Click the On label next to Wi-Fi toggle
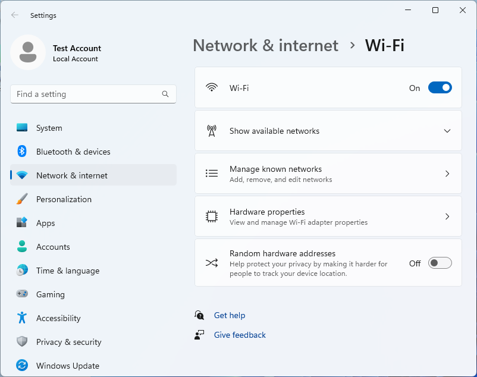 coord(415,88)
